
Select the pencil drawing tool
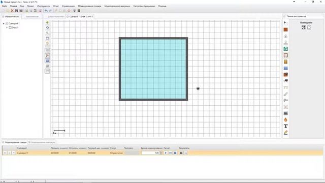[x=285, y=133]
